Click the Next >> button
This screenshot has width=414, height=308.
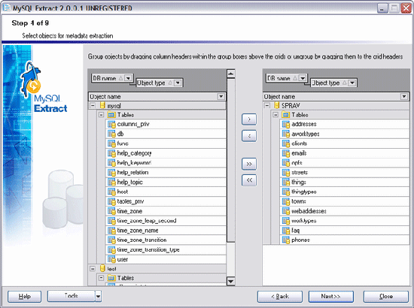[331, 297]
